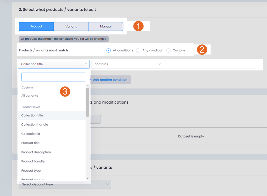Select Product handle option

(52, 161)
